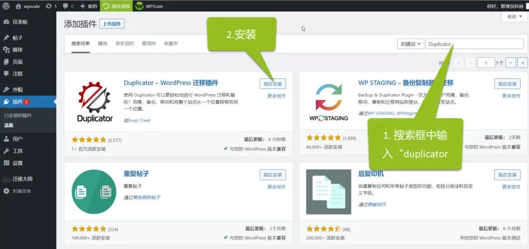Open 更多细节 for WP STAGING
Image resolution: width=529 pixels, height=249 pixels.
[511, 96]
